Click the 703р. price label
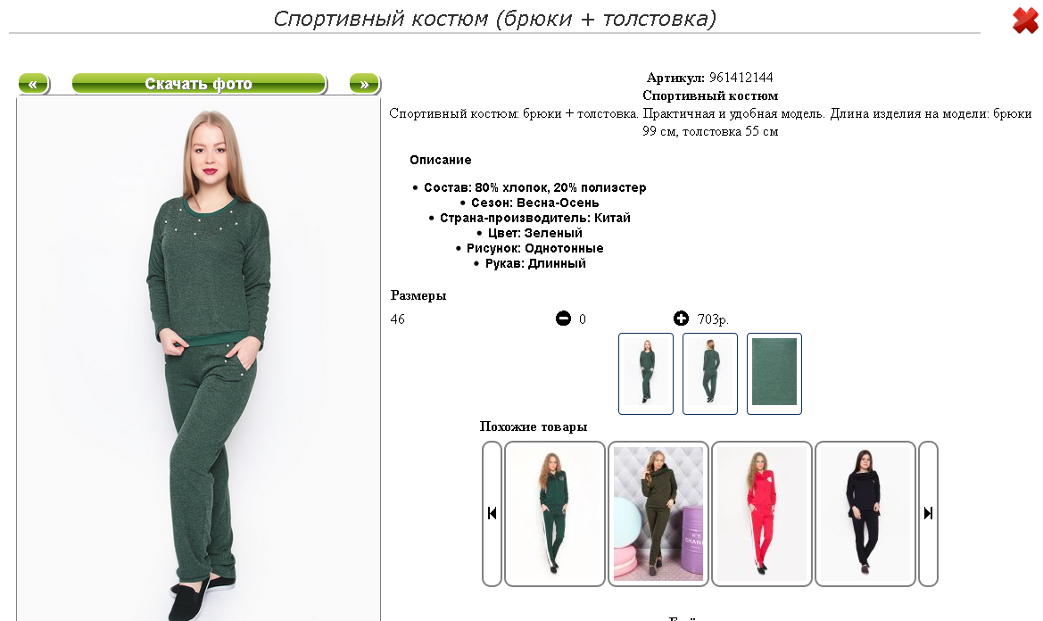This screenshot has height=621, width=1043. click(x=713, y=319)
